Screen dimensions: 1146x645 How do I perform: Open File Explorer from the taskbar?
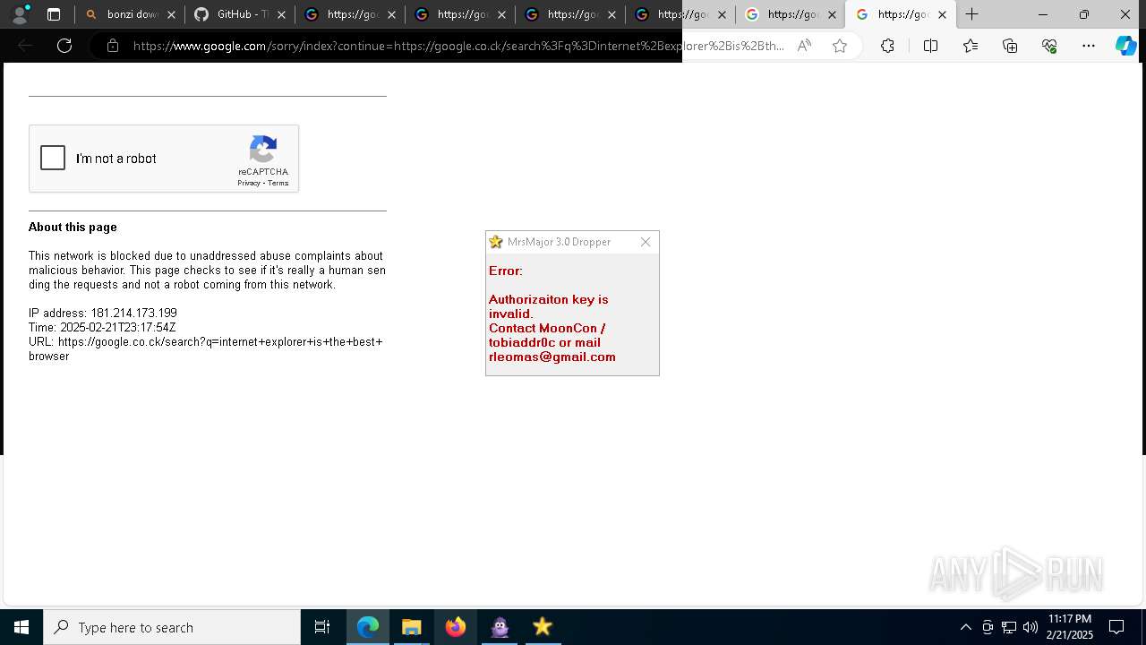[411, 627]
